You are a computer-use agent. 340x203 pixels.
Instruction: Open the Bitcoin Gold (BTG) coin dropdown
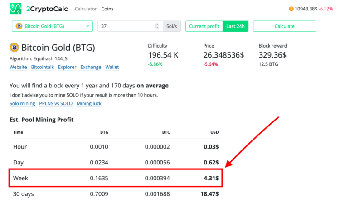tap(52, 26)
